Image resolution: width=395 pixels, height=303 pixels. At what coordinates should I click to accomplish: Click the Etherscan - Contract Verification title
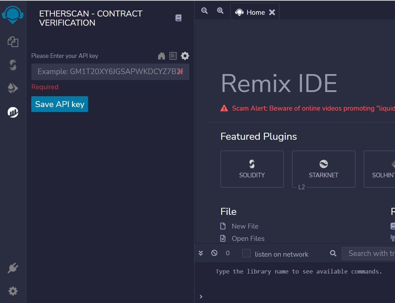pyautogui.click(x=91, y=18)
